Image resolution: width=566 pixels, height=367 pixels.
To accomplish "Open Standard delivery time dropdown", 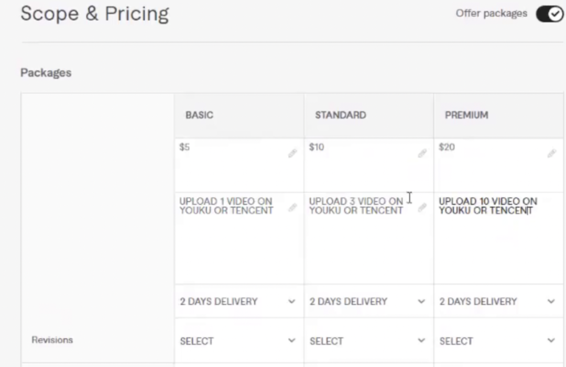I will (368, 302).
